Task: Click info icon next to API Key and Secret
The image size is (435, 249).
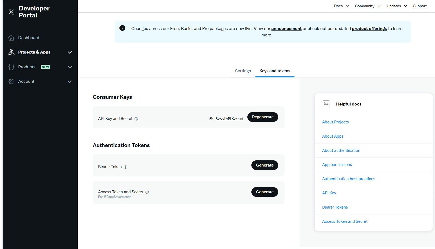Action: (136, 119)
